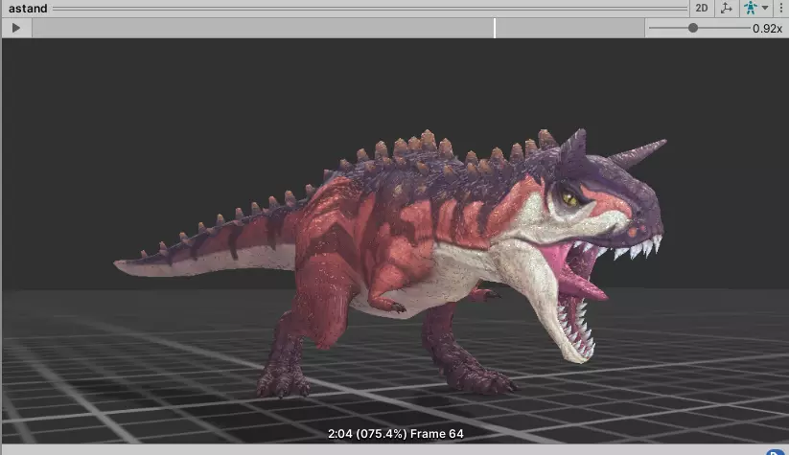Toggle the 2D preview mode button
Screen dimensions: 789x455
pos(702,8)
